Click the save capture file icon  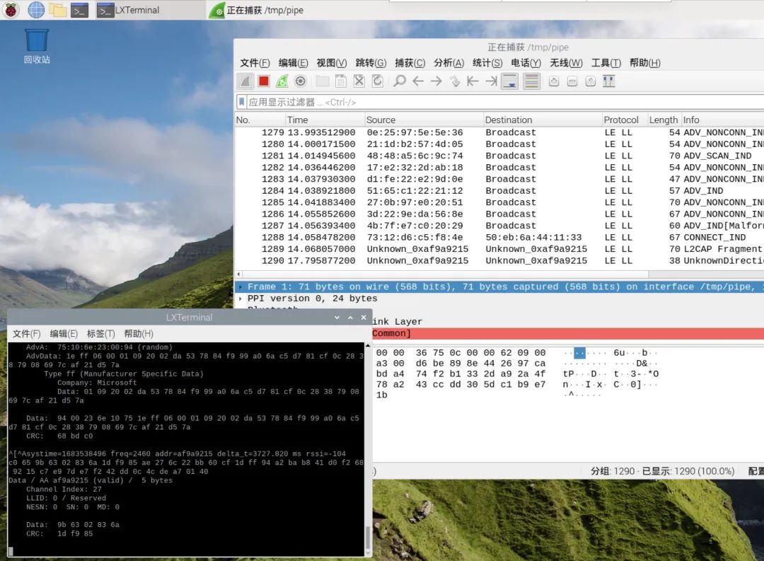340,81
